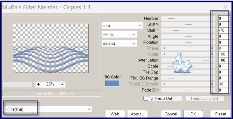The width and height of the screenshot is (233, 119).
Task: Expand the H-Tile(line) preset dropdown
Action: point(48,109)
